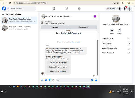
Task: Focus the Aa message input field
Action: pyautogui.click(x=73, y=80)
